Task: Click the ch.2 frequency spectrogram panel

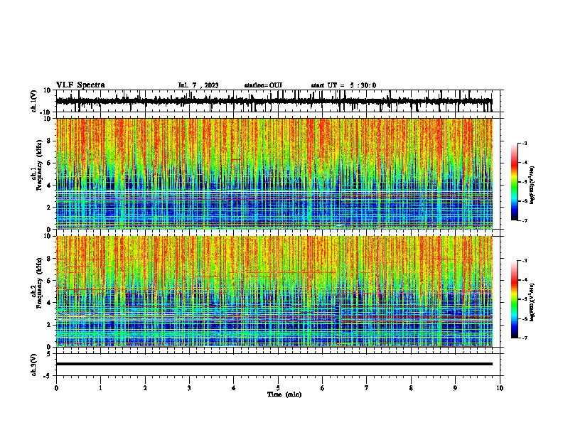Action: point(274,291)
